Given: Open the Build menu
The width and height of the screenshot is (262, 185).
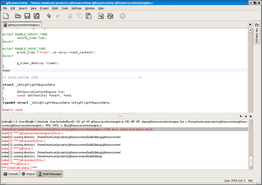Looking at the screenshot, I should 55,8.
